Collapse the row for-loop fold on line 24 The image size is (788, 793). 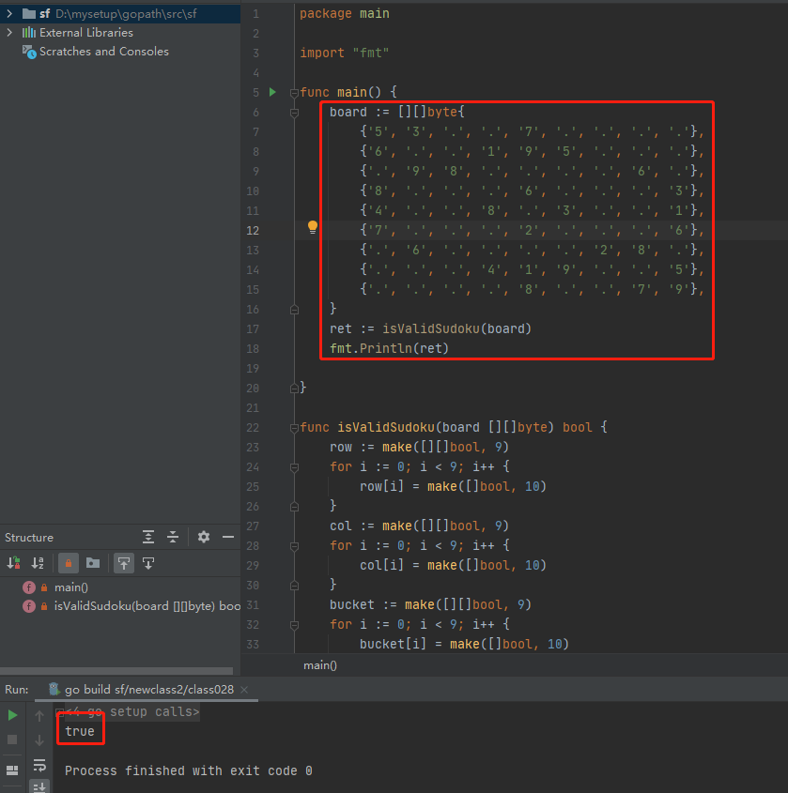[x=294, y=467]
